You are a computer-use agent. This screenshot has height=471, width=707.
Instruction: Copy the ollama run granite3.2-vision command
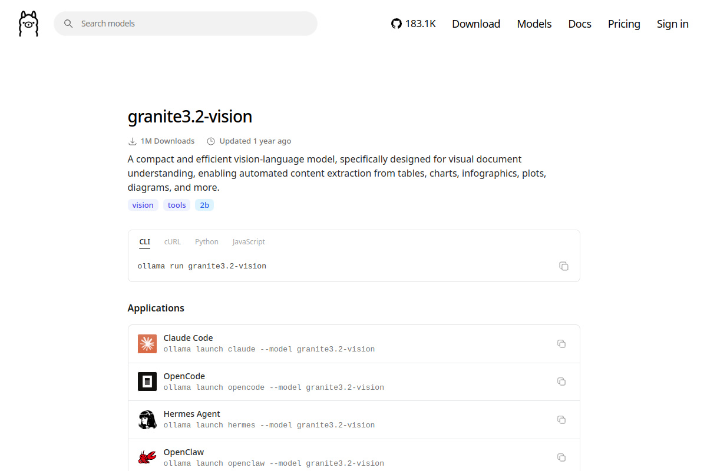point(564,266)
